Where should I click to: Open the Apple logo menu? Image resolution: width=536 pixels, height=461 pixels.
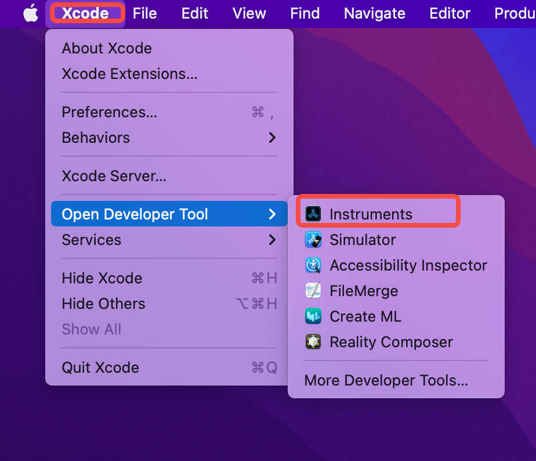[x=31, y=13]
